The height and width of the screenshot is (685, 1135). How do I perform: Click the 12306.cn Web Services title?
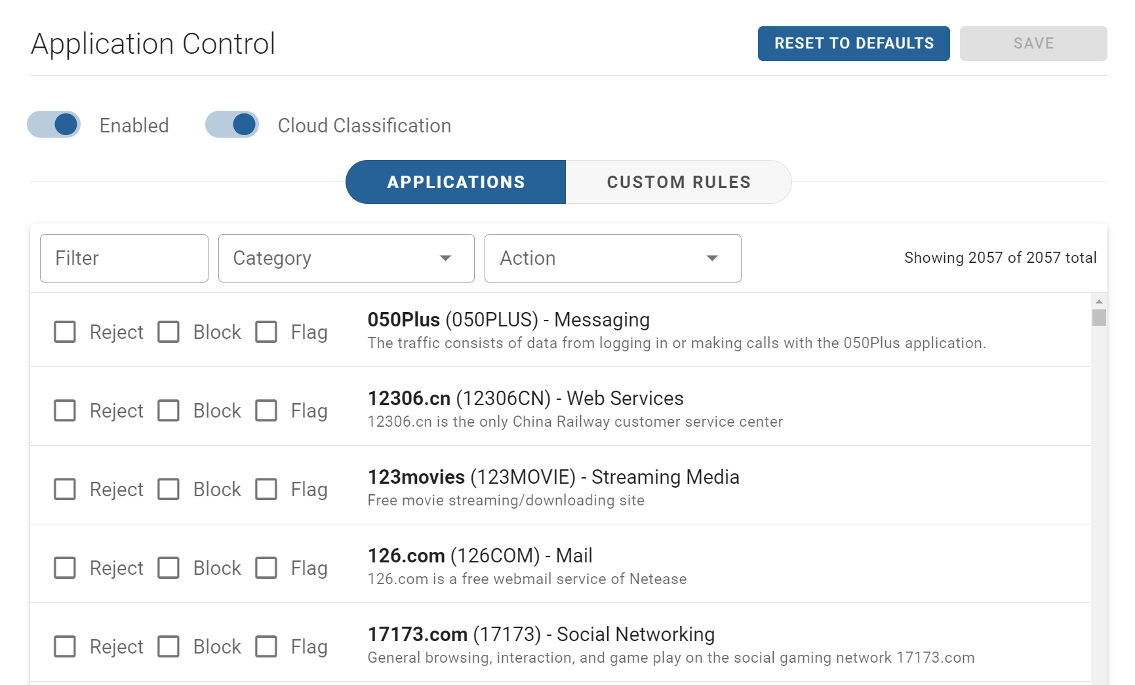pos(526,399)
